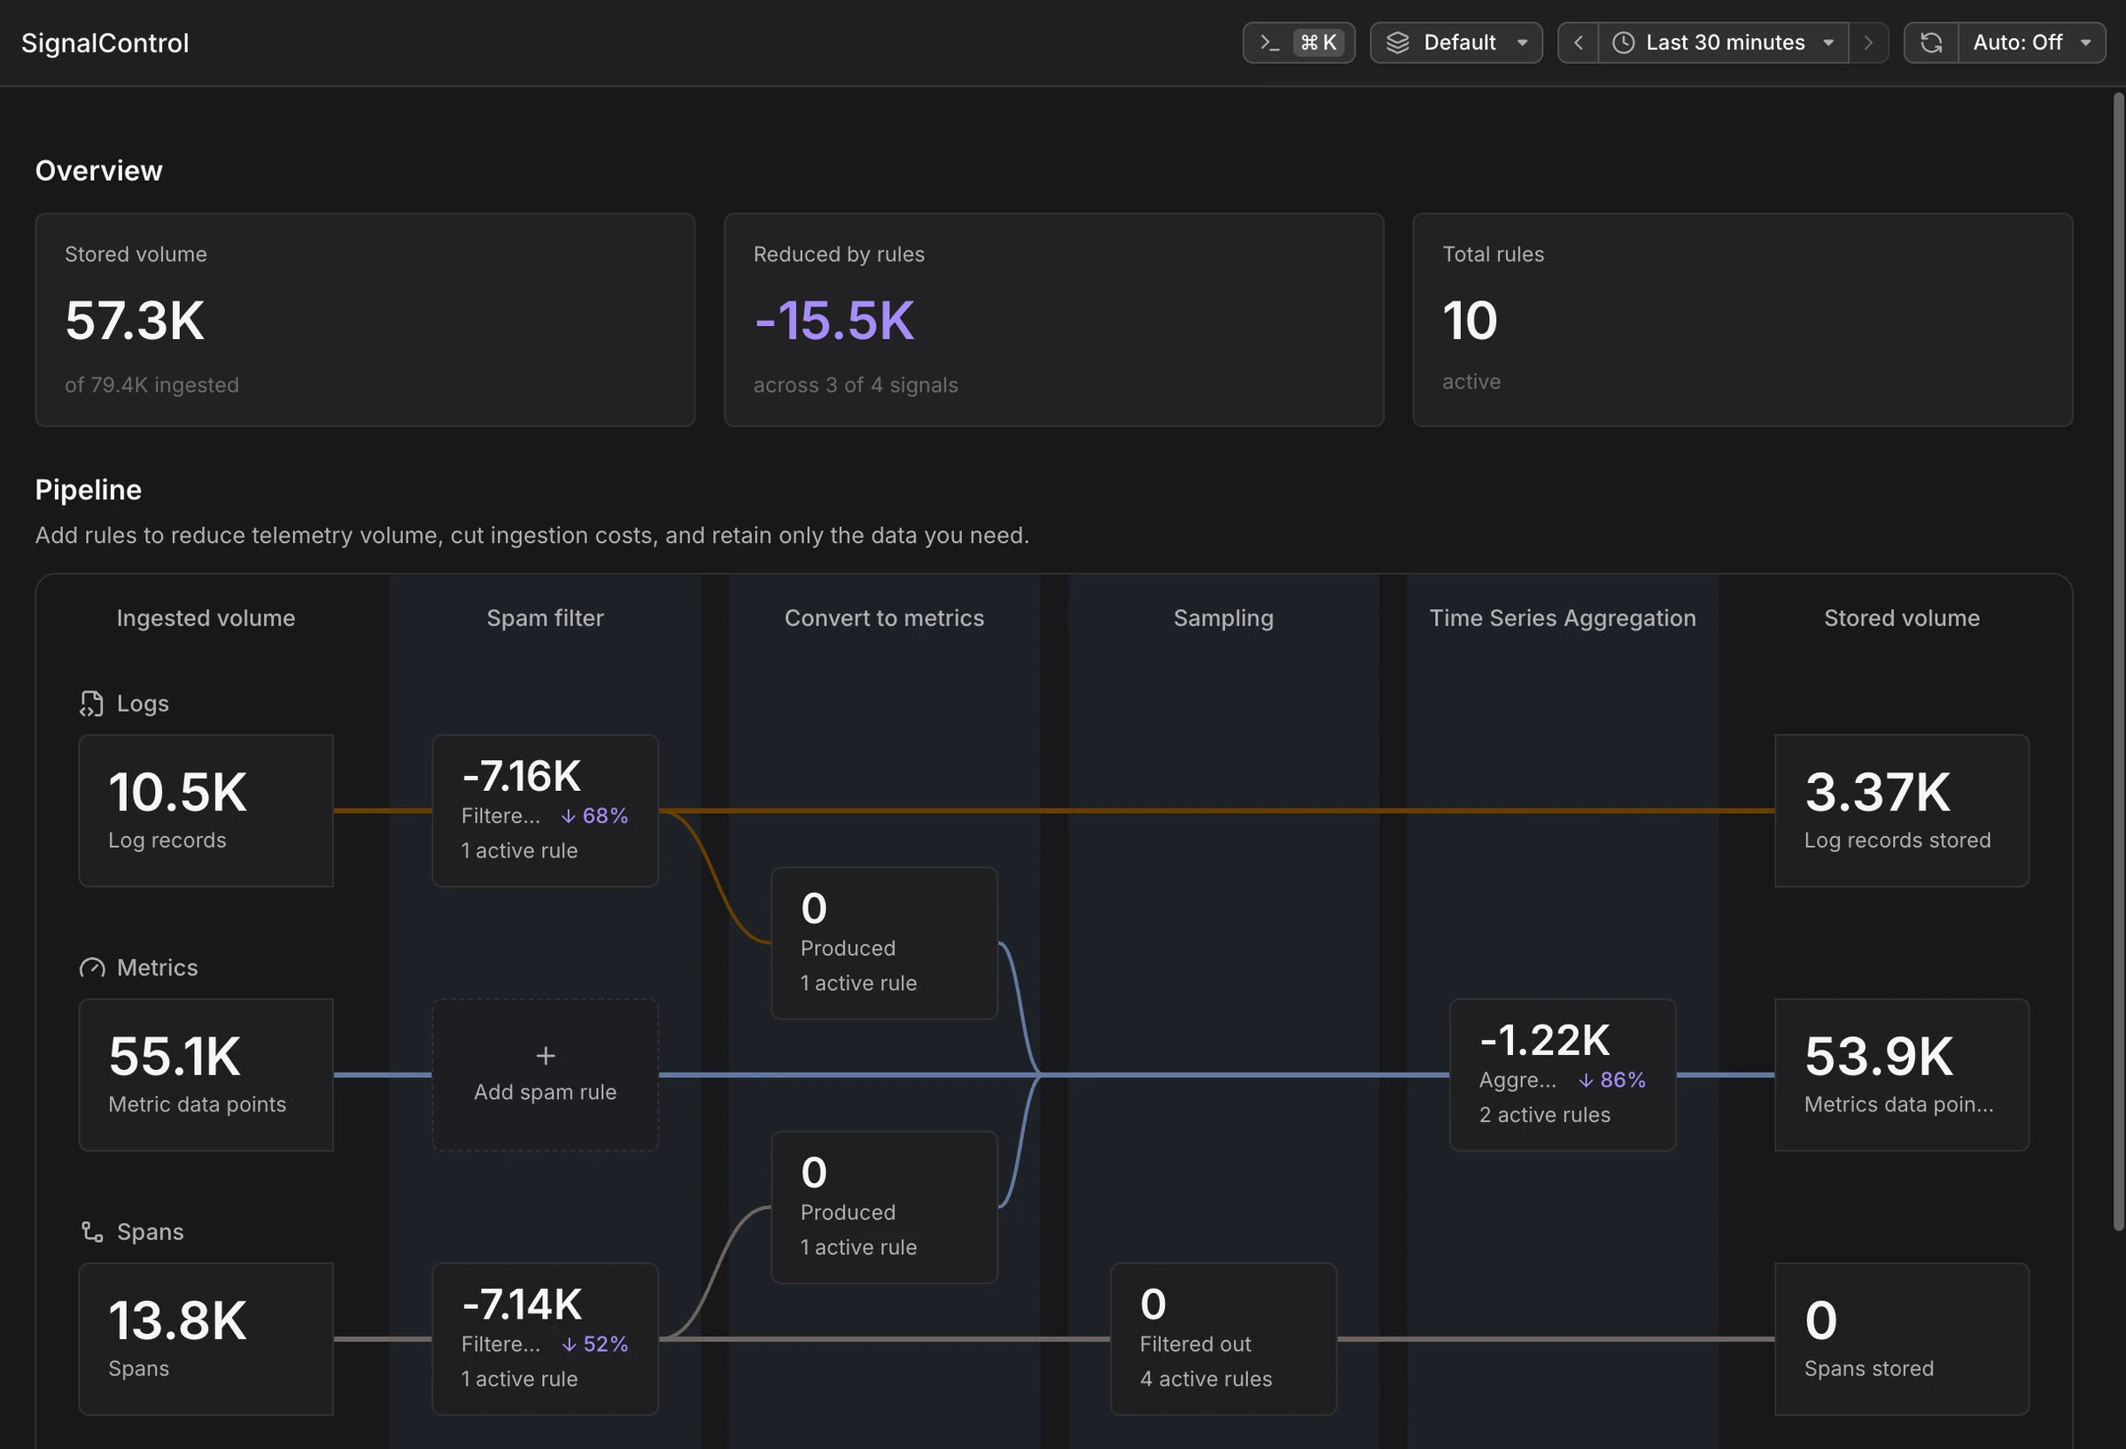The height and width of the screenshot is (1449, 2126).
Task: Click the refresh icon button
Action: click(x=1931, y=43)
